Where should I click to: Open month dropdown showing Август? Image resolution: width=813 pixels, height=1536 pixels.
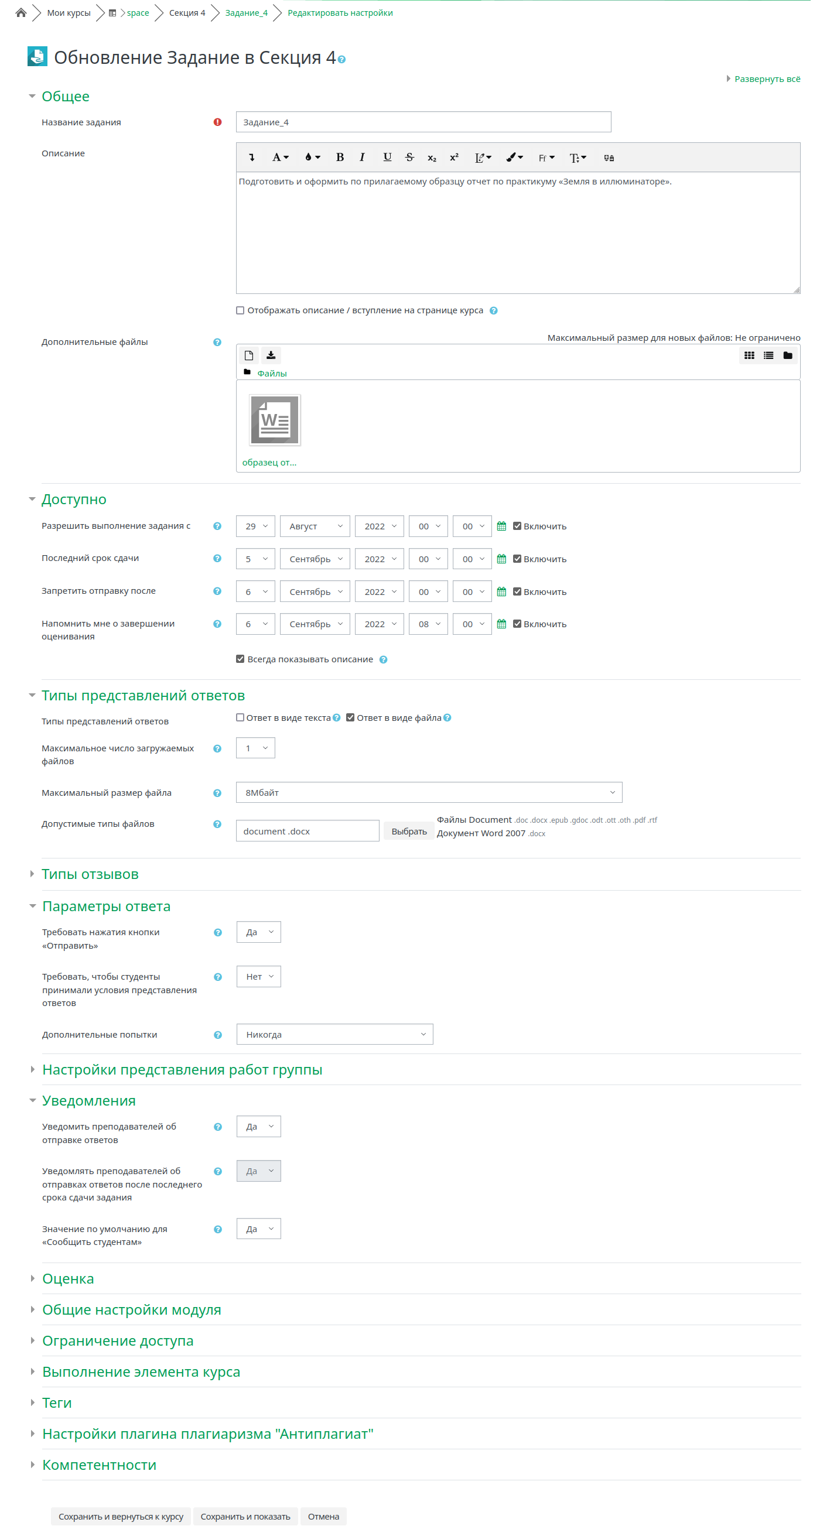point(315,526)
